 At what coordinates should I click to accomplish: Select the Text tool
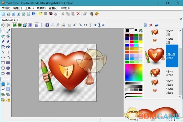(8, 52)
